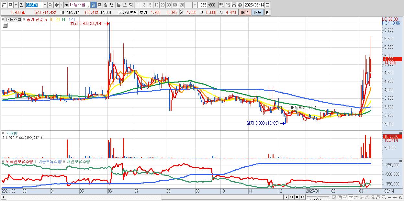
Task: Open chart settings gear icon
Action: point(240,5)
